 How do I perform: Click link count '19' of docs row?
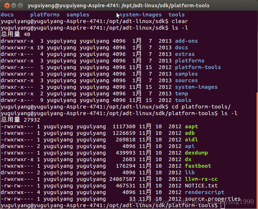point(40,47)
